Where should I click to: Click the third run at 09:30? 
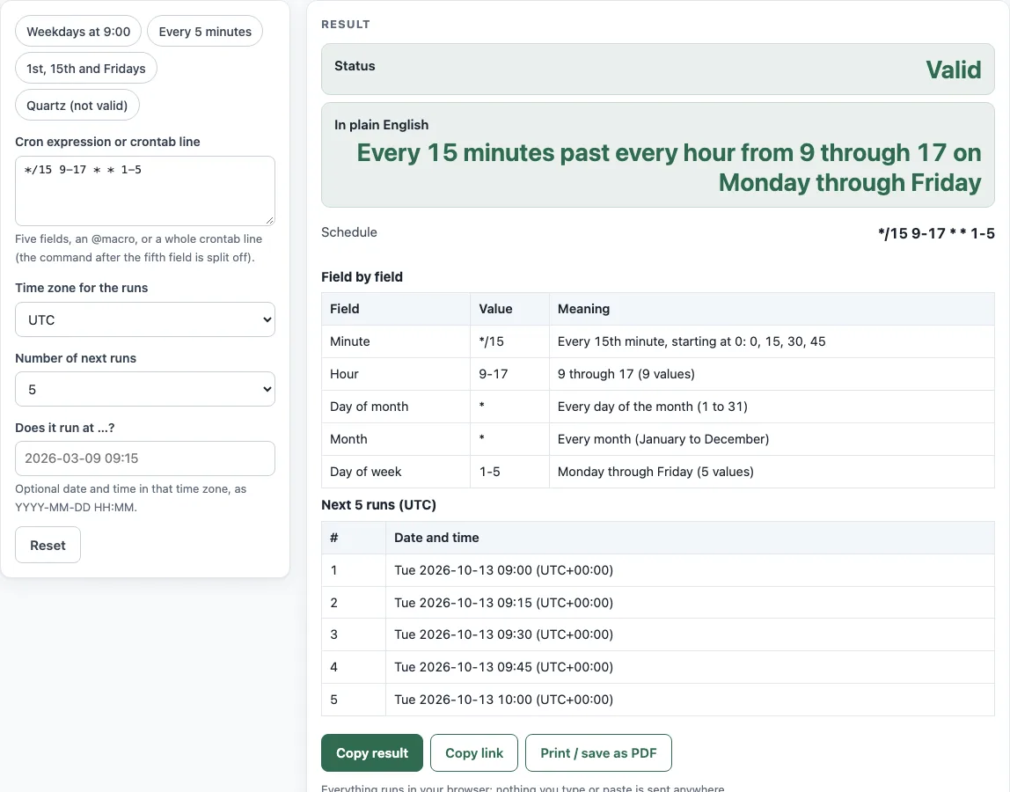[x=504, y=634]
